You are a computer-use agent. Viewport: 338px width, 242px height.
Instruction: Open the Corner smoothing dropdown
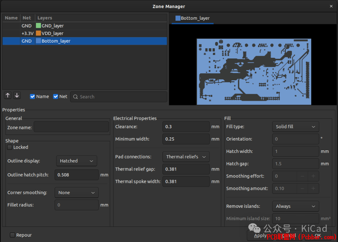click(x=76, y=193)
